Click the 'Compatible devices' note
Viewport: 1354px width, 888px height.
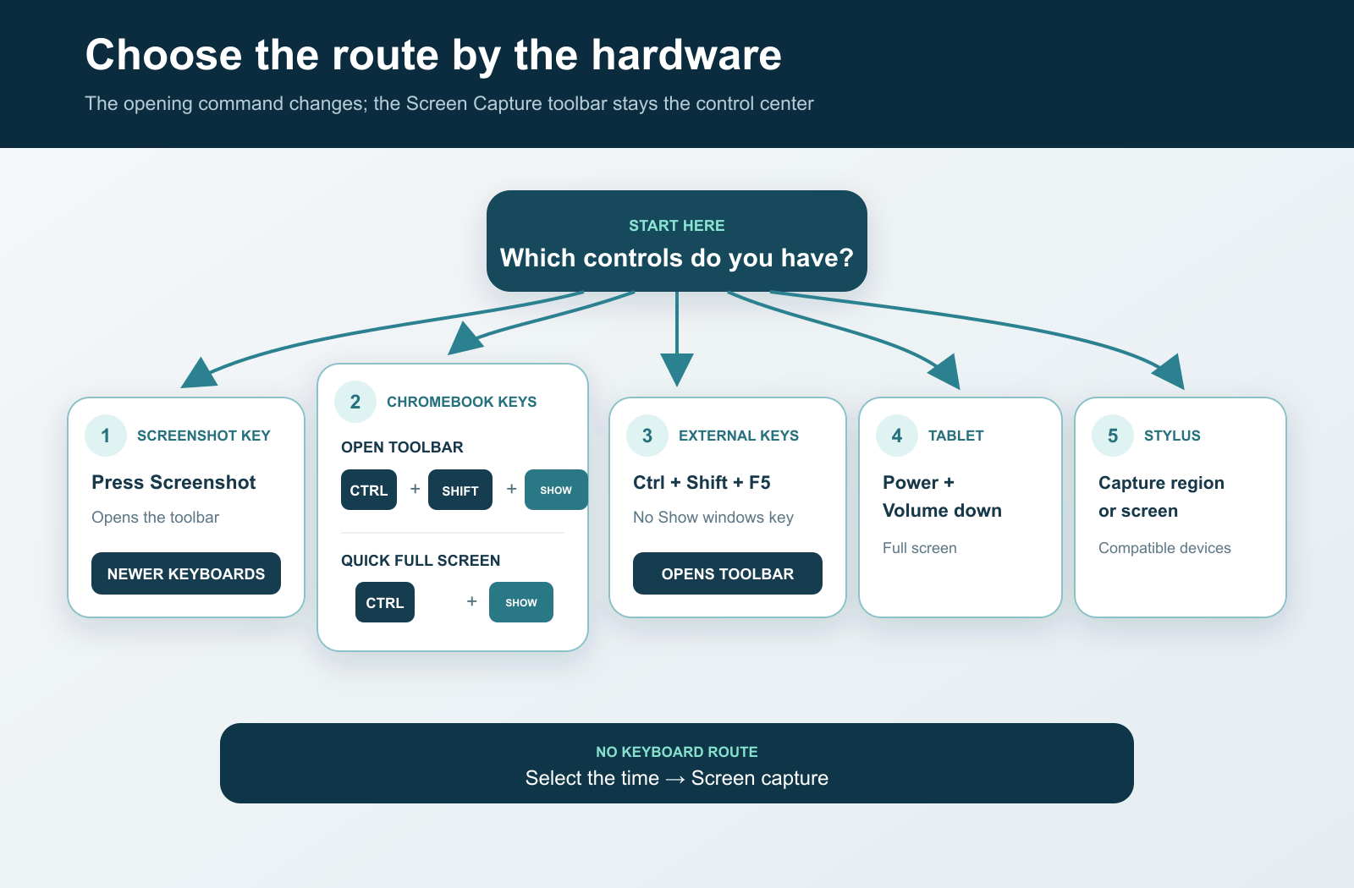(1164, 548)
